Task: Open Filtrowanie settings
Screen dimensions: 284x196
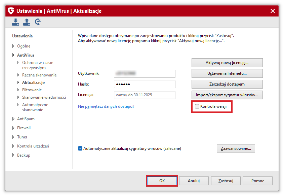Action: (x=32, y=90)
